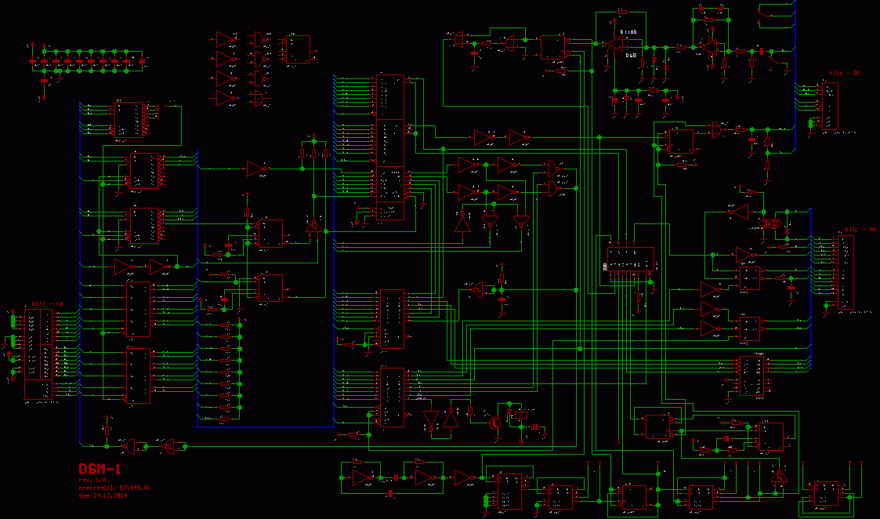Click the transistor symbol beside the relay
This screenshot has height=519, width=880.
[x=494, y=422]
